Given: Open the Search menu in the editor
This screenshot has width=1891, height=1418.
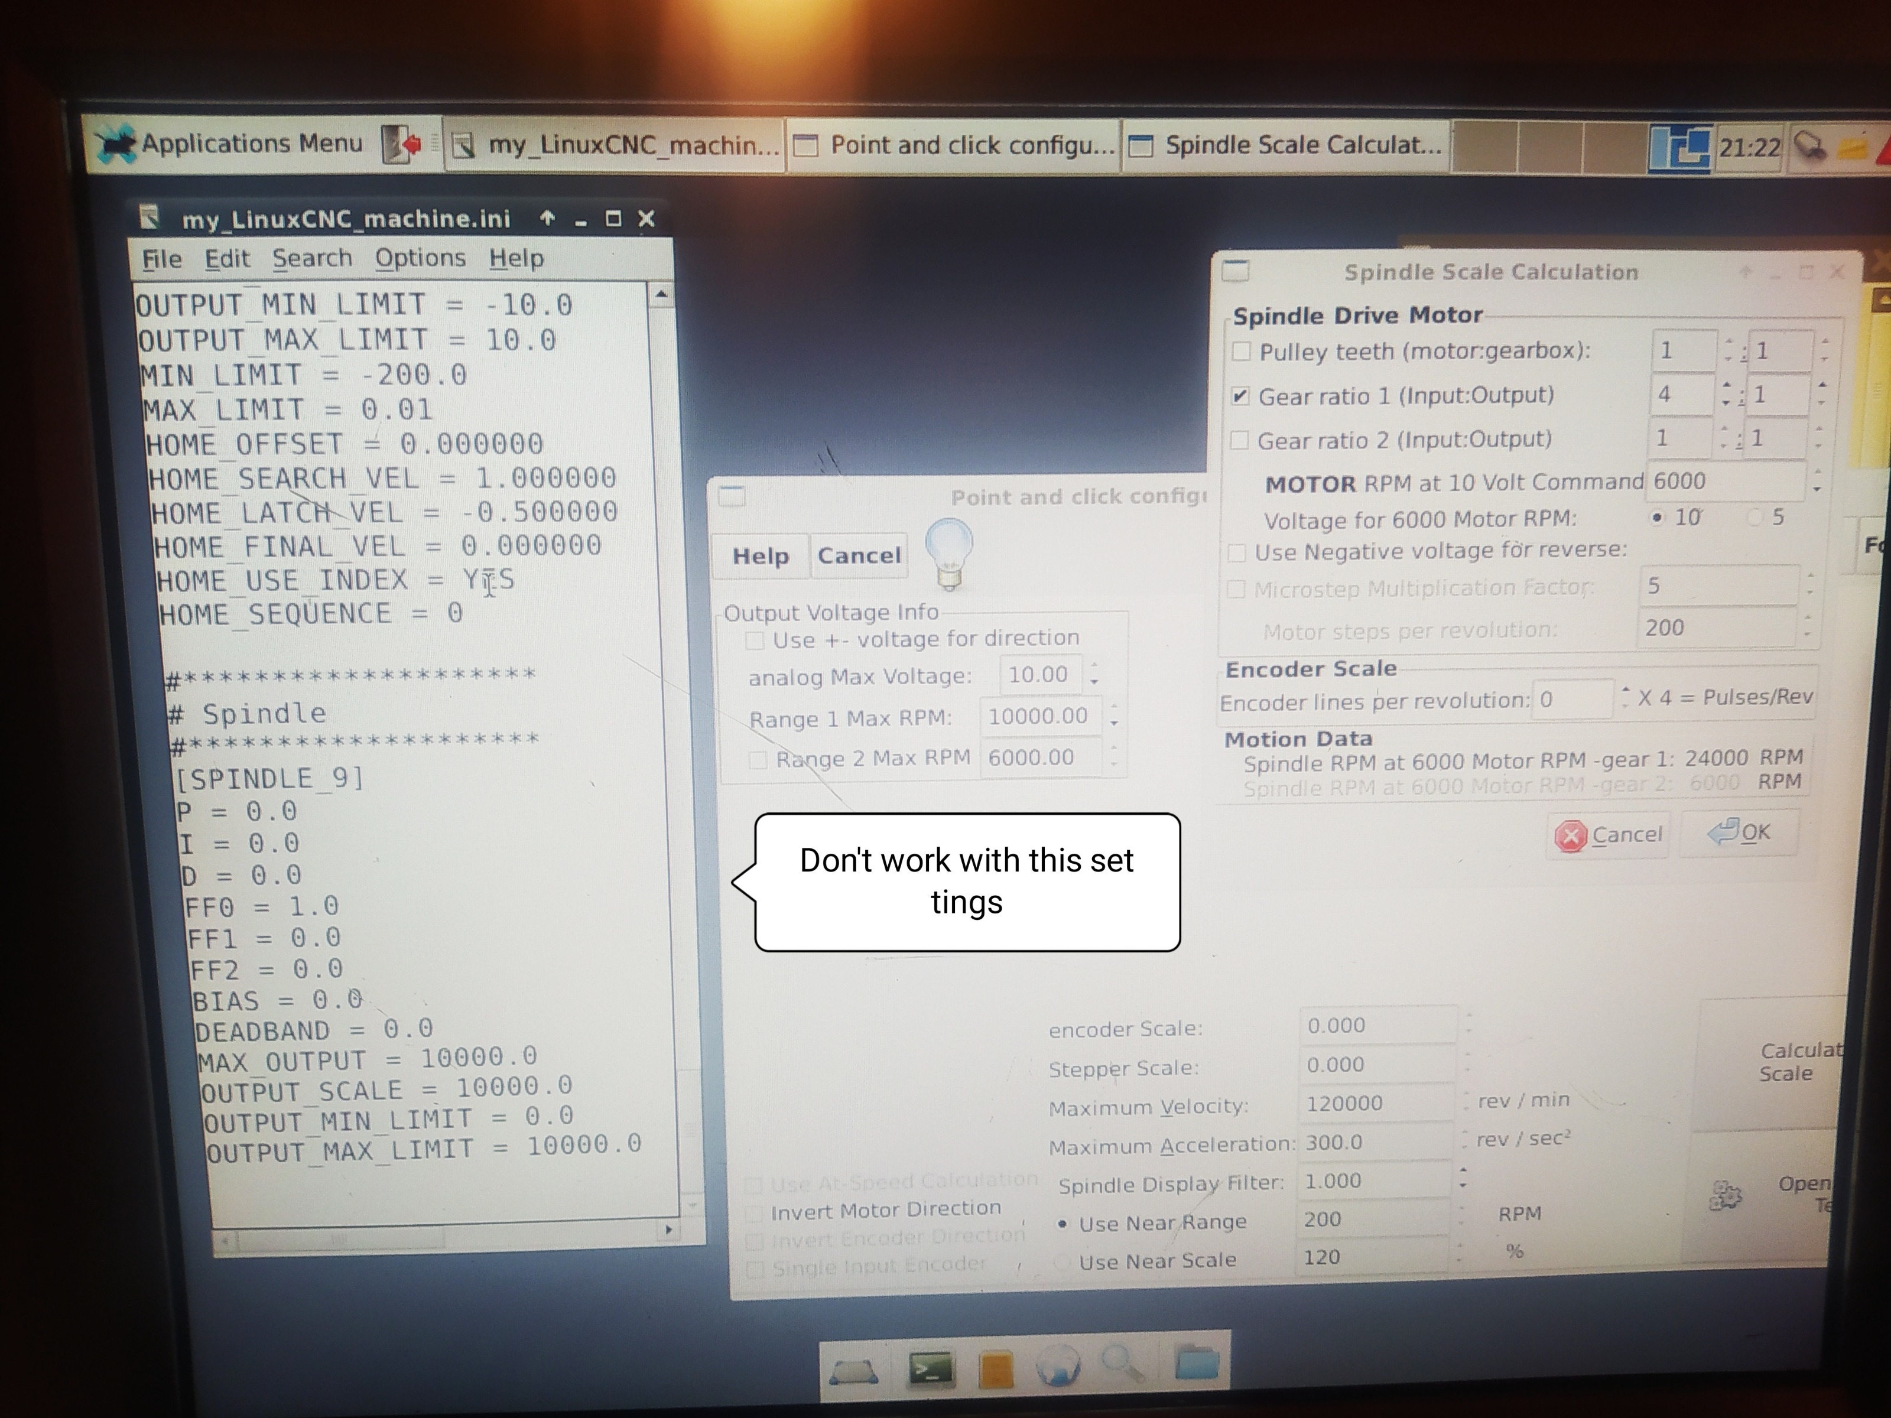Looking at the screenshot, I should [x=312, y=258].
